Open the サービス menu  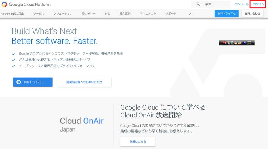pos(39,14)
